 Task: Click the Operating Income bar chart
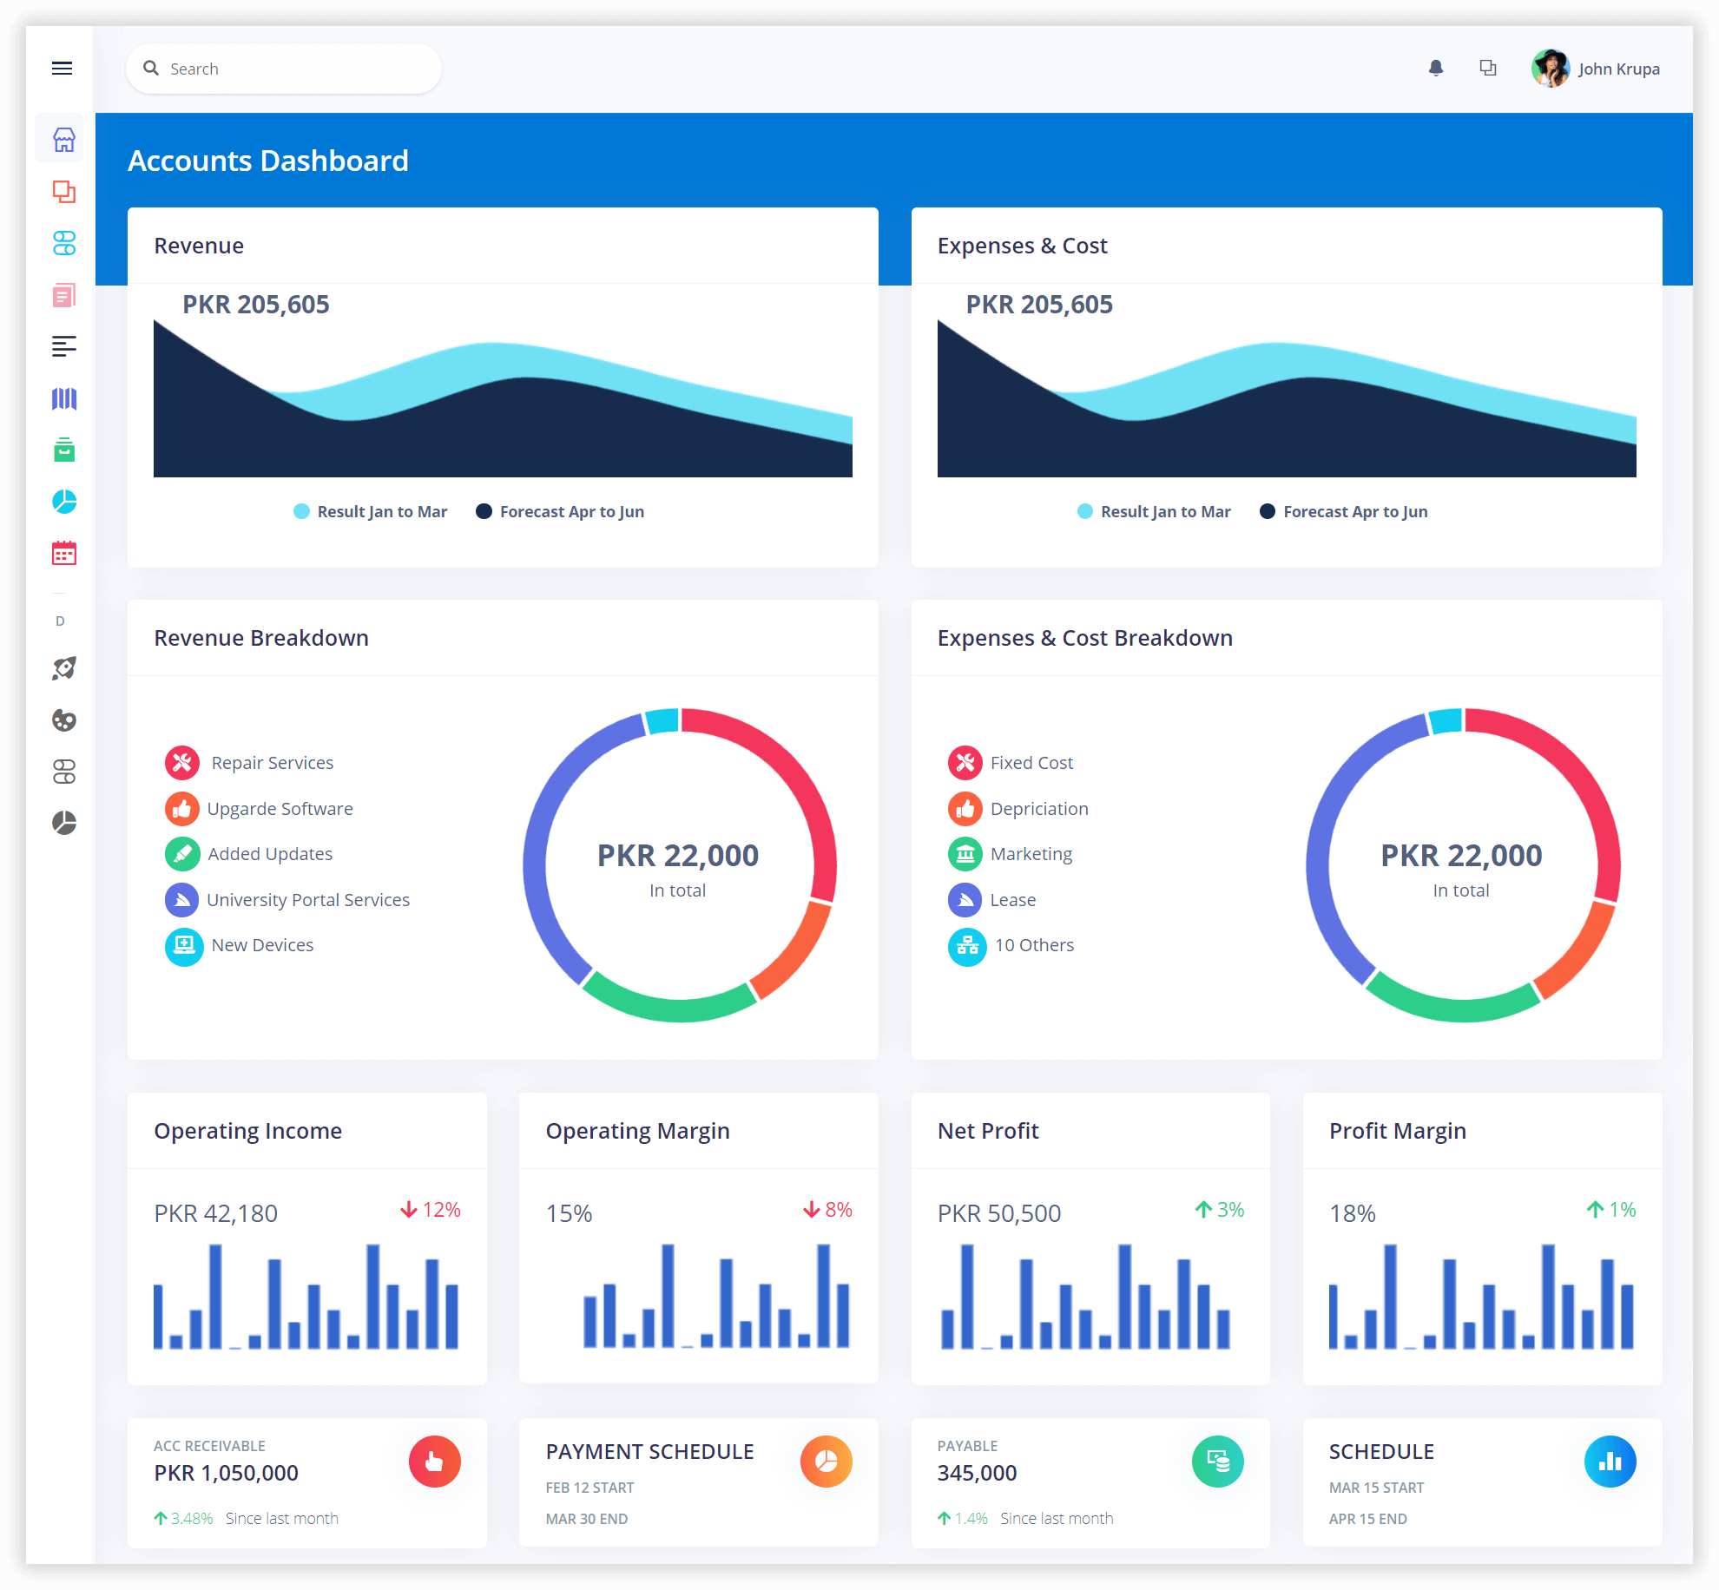click(306, 1297)
